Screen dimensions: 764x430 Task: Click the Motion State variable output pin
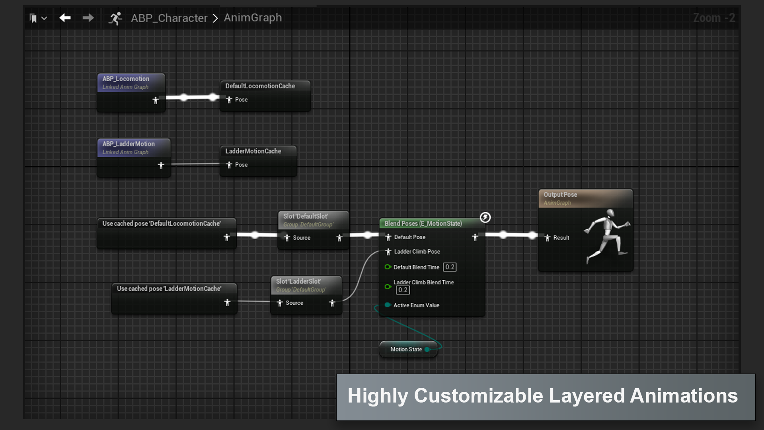427,350
